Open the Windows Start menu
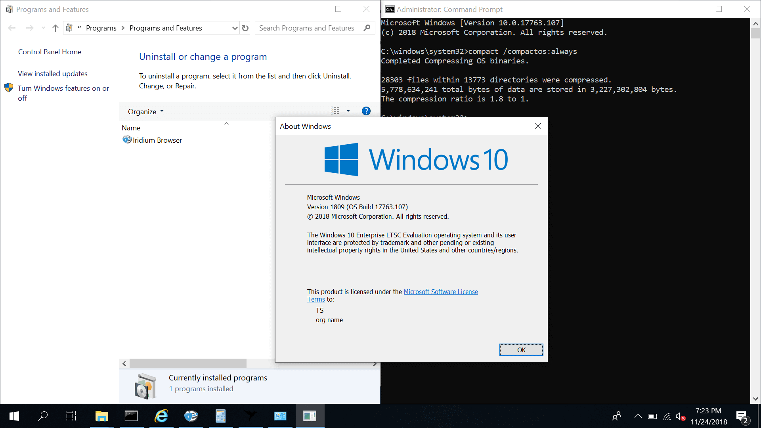Image resolution: width=761 pixels, height=428 pixels. (14, 416)
